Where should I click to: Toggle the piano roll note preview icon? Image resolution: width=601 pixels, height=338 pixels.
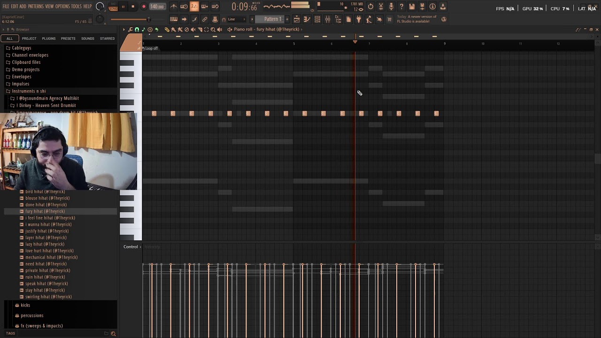coord(143,30)
